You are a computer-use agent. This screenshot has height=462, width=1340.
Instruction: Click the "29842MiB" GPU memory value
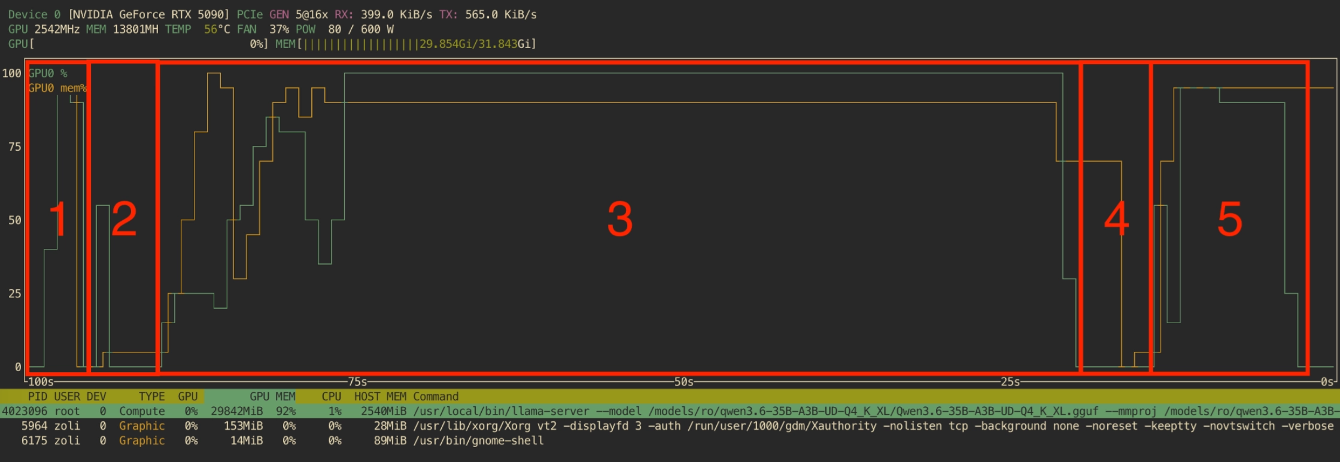point(236,411)
